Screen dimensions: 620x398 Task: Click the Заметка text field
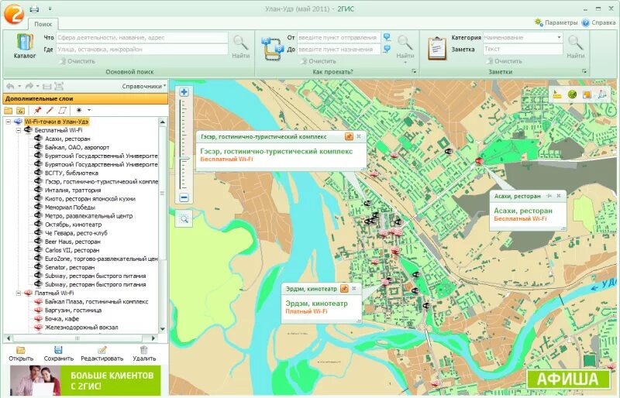tap(522, 49)
